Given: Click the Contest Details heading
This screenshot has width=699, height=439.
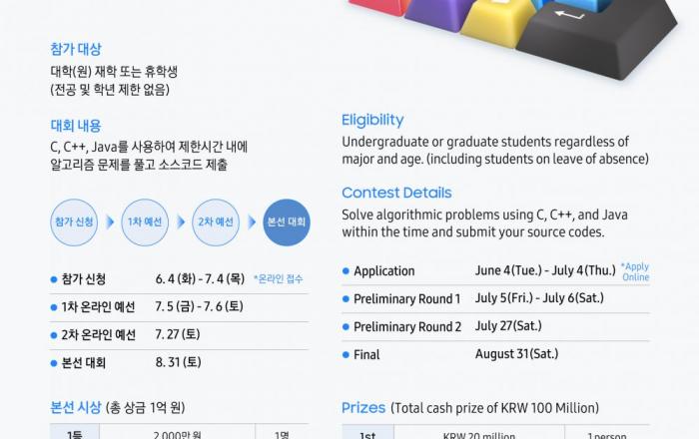Looking at the screenshot, I should pyautogui.click(x=396, y=193).
